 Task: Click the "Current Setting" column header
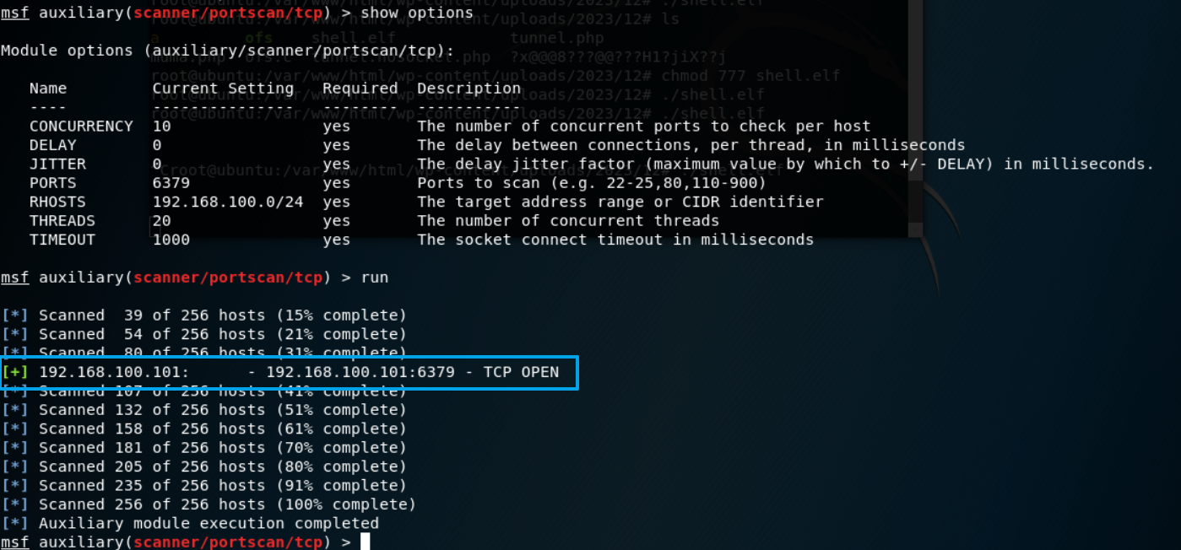(223, 89)
